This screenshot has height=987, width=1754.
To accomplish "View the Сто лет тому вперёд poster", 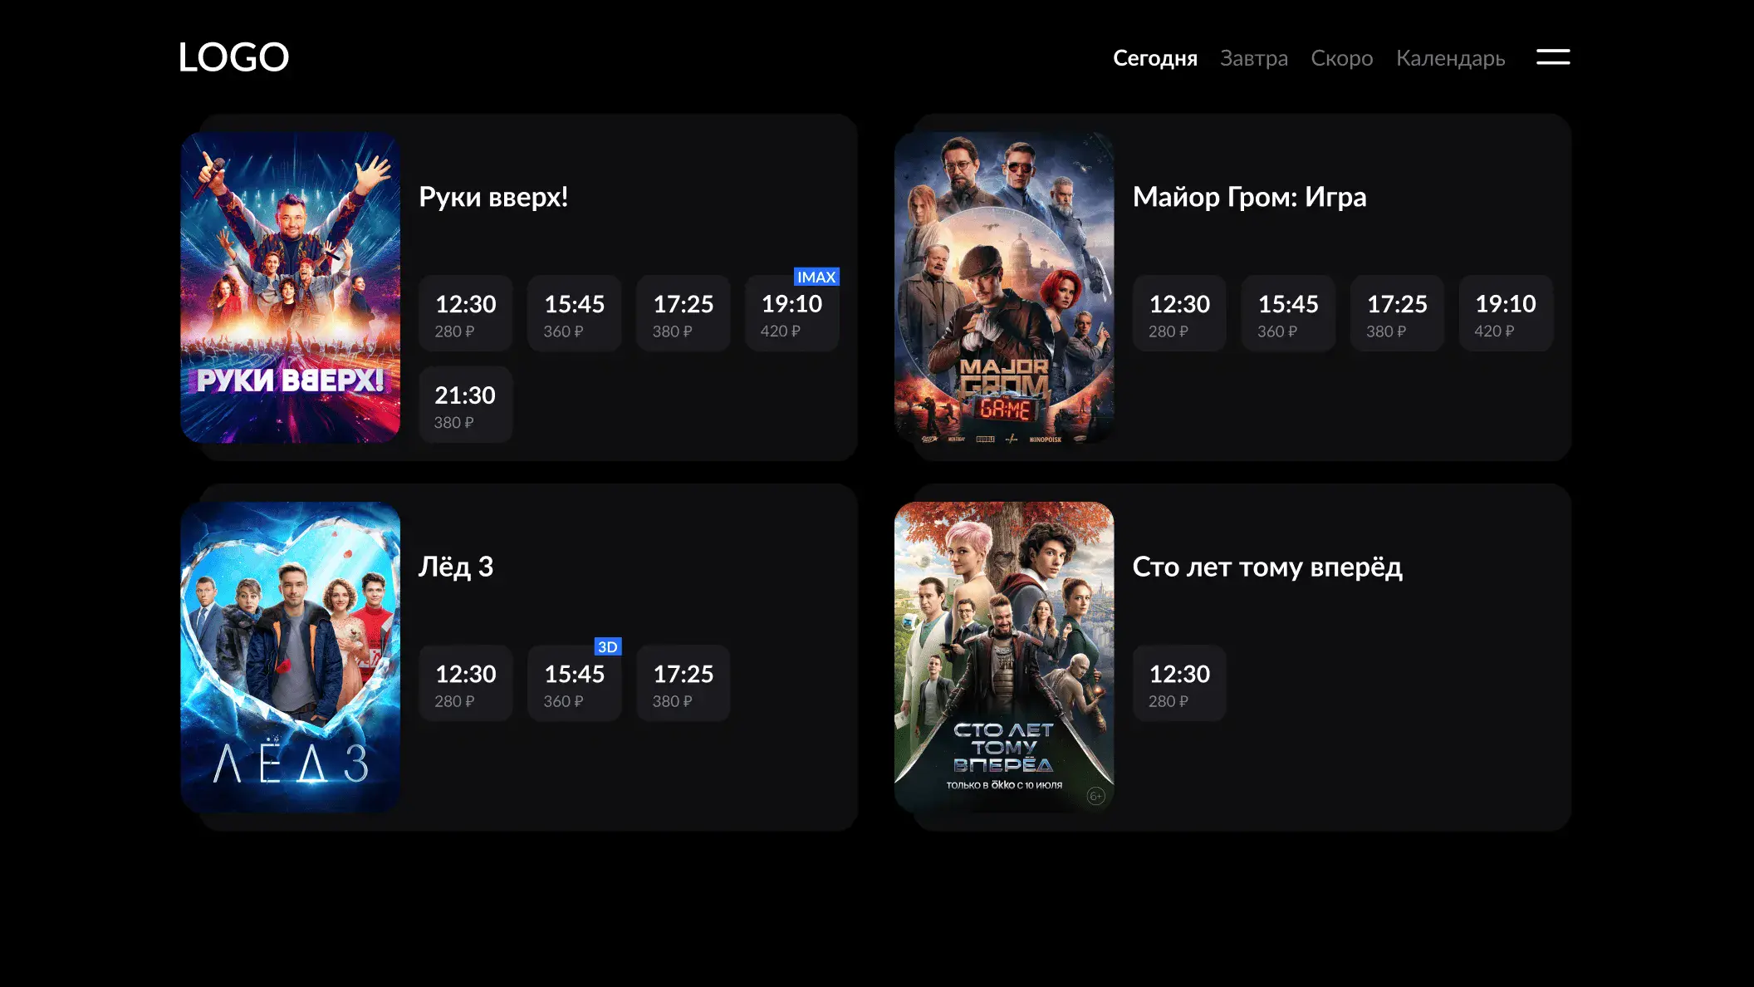I will pos(1004,657).
